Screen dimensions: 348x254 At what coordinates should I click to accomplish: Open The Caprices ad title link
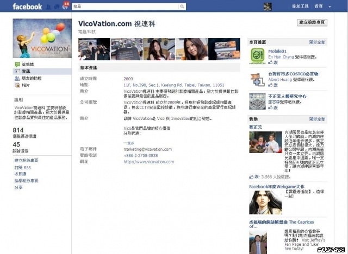coord(282,224)
